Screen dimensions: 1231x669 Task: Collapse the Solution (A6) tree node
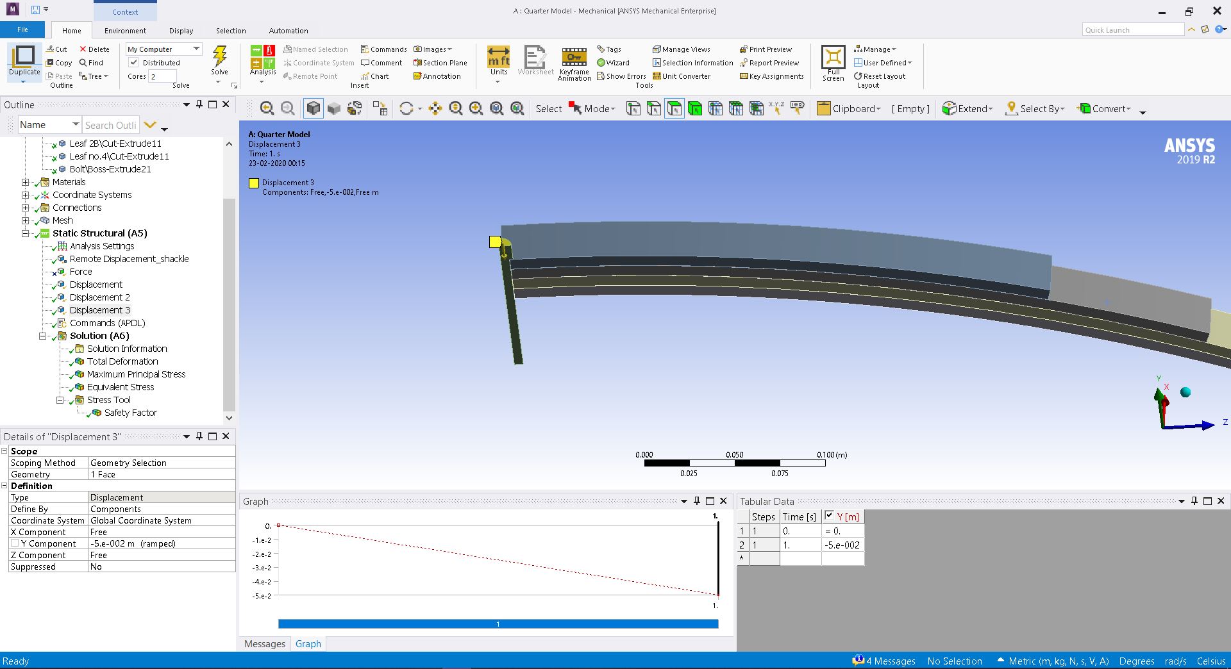point(43,336)
